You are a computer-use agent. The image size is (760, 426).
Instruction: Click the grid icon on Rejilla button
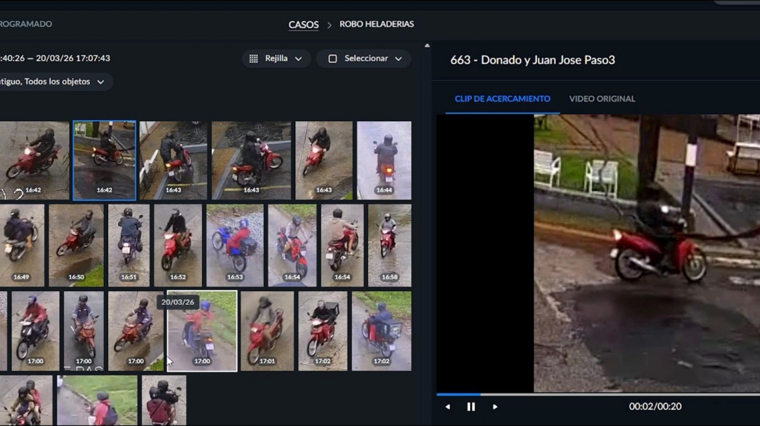253,59
